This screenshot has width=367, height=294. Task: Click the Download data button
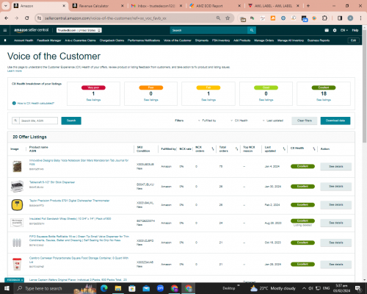click(x=335, y=121)
